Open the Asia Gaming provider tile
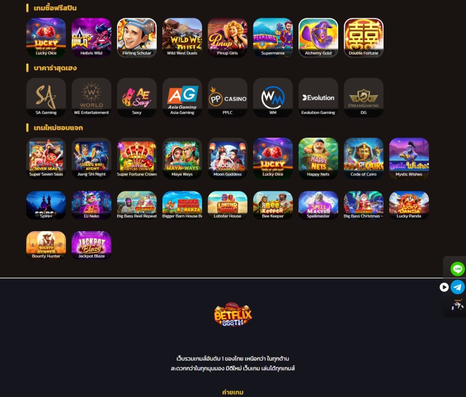This screenshot has width=466, height=397. [182, 98]
